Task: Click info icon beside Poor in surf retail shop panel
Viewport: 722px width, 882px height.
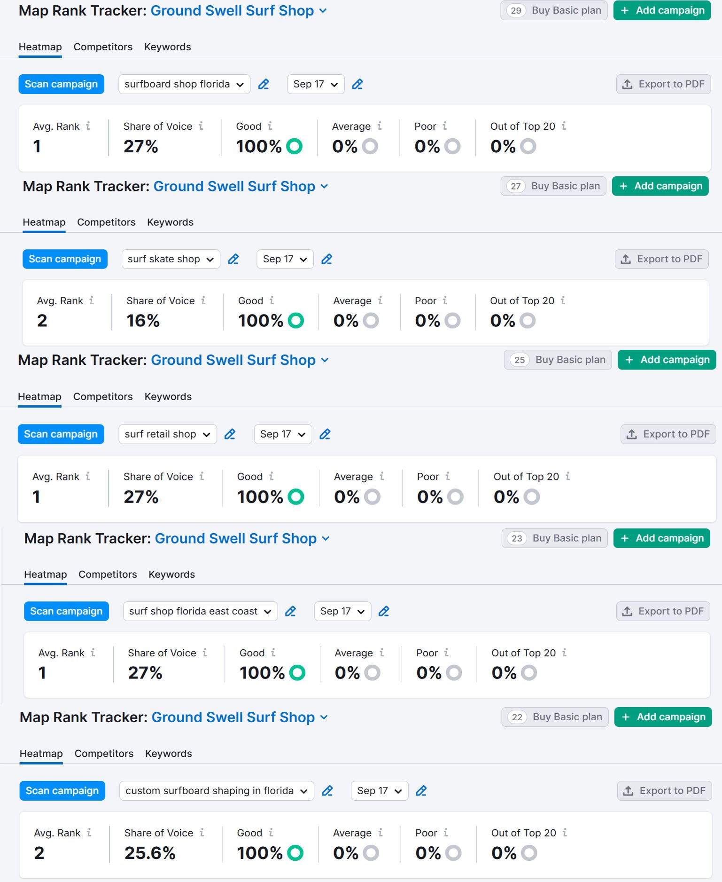Action: 448,476
